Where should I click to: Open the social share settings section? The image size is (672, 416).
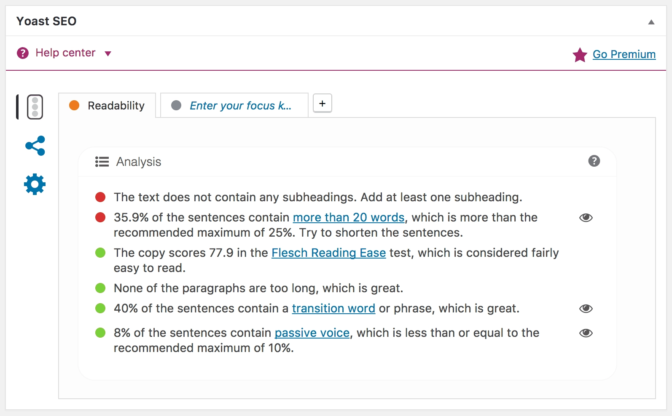click(x=35, y=146)
